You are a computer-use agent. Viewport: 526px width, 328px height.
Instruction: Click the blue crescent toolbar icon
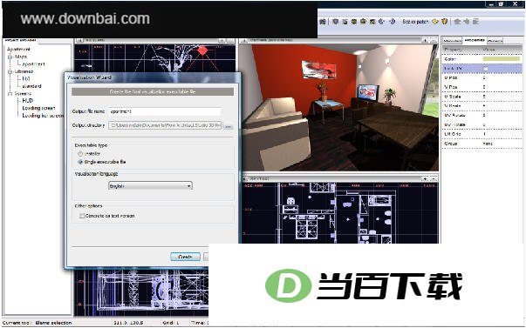pos(382,22)
